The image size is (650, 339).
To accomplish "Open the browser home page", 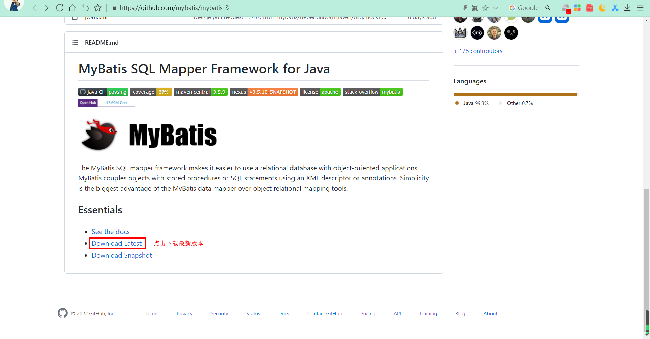I will tap(72, 8).
